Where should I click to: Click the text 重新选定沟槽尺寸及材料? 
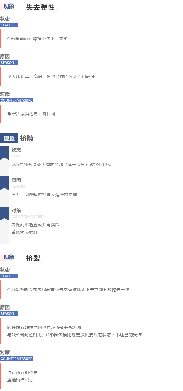31,114
